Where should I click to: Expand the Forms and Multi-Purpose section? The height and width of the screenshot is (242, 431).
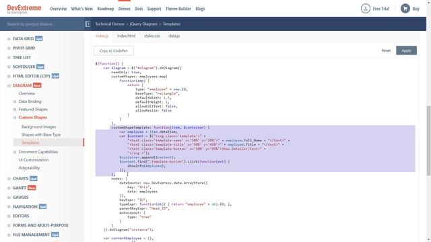coord(9,225)
